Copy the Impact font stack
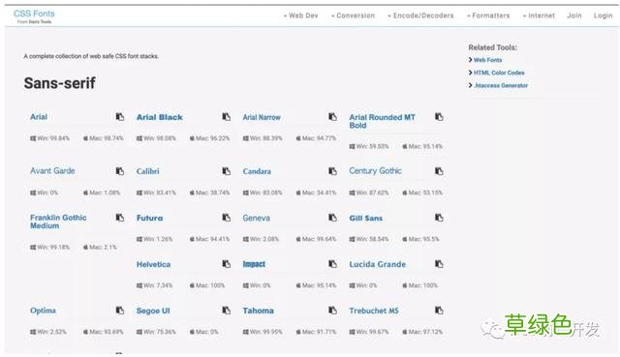 click(x=332, y=264)
